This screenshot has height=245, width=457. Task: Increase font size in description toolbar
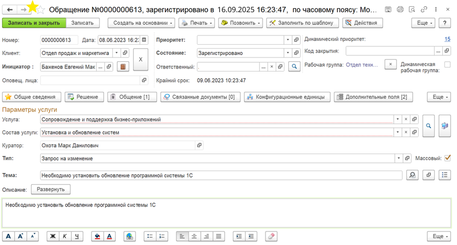coord(20,236)
